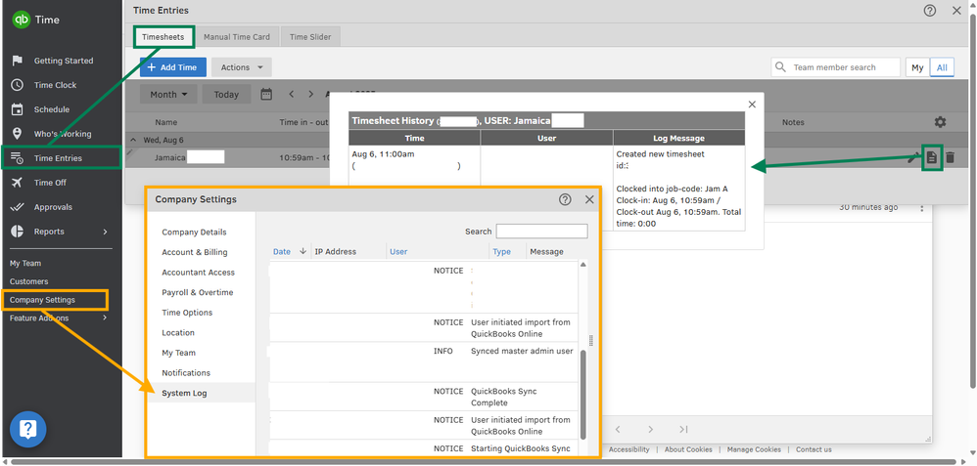Expand the Month view dropdown

168,95
